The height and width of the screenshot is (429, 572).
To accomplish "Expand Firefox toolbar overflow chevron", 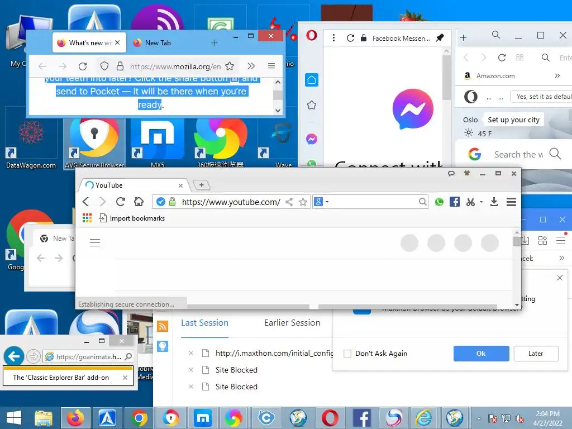I will [251, 66].
